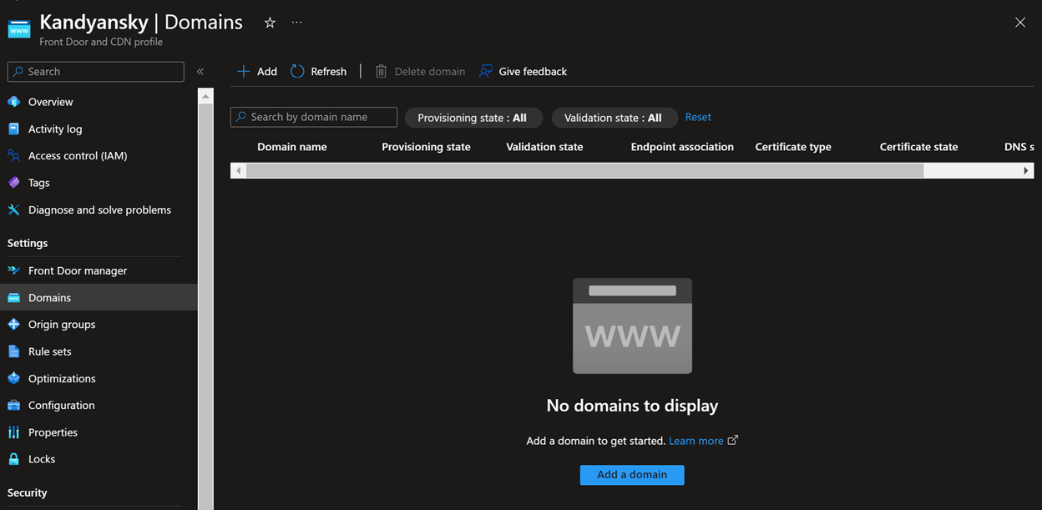Sort by the Domain name column
The image size is (1042, 510).
(292, 147)
